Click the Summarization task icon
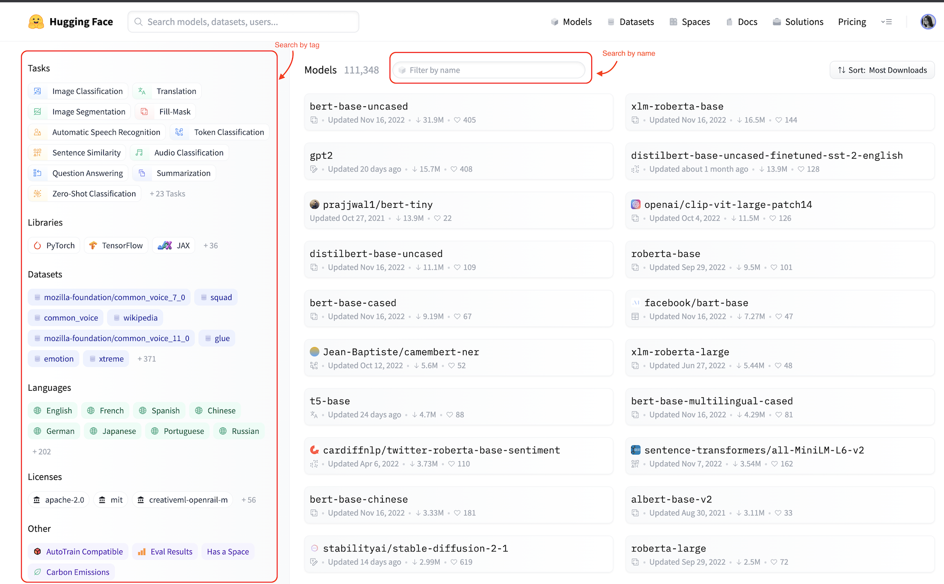Screen dimensions: 944x584 click(142, 173)
